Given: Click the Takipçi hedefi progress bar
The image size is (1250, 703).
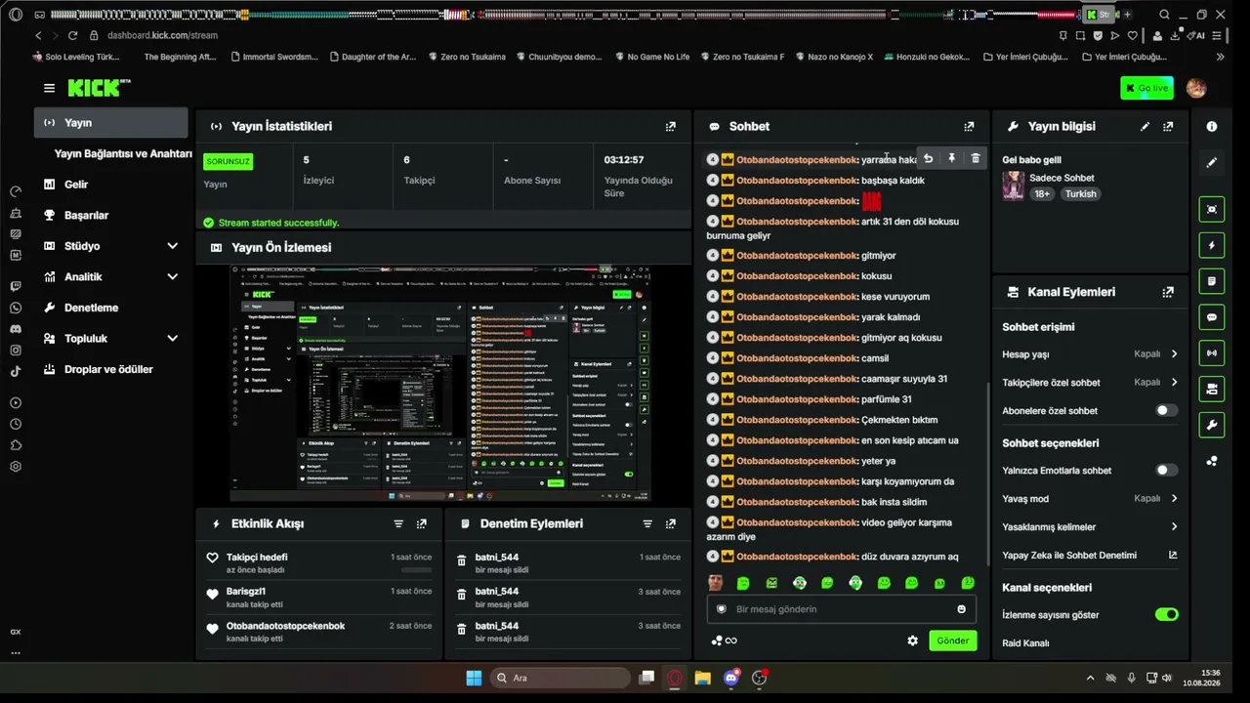Looking at the screenshot, I should click(416, 569).
